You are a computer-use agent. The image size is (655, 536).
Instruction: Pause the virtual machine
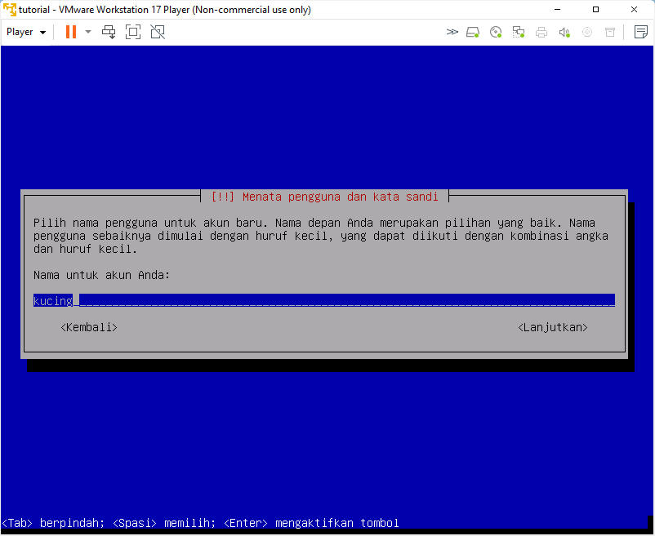(x=71, y=32)
